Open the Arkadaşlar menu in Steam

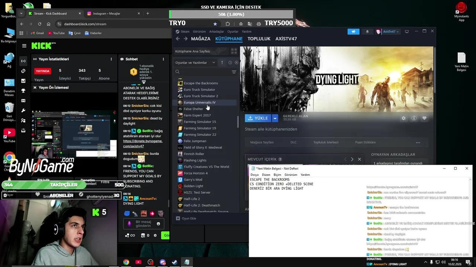(x=216, y=32)
